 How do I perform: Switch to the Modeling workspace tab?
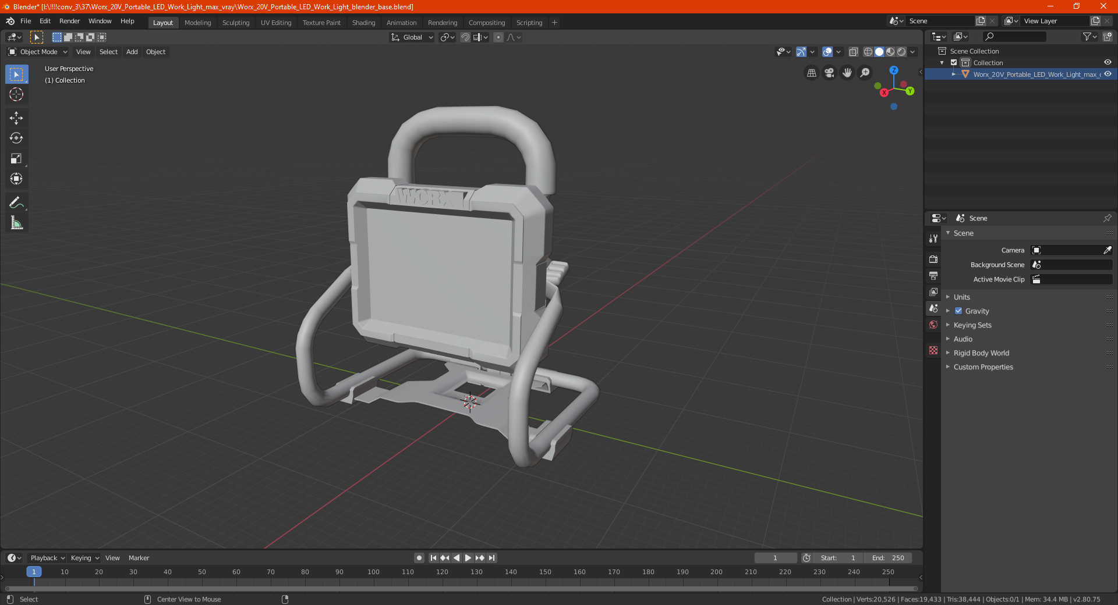point(197,23)
